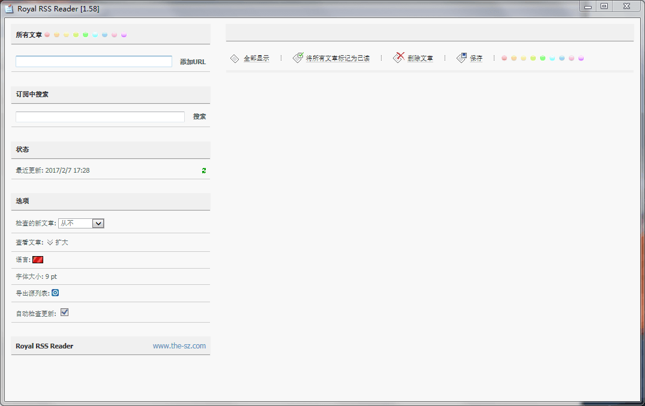Viewport: 645px width, 406px height.
Task: Select the purple dot in the article toolbar
Action: pyautogui.click(x=581, y=58)
